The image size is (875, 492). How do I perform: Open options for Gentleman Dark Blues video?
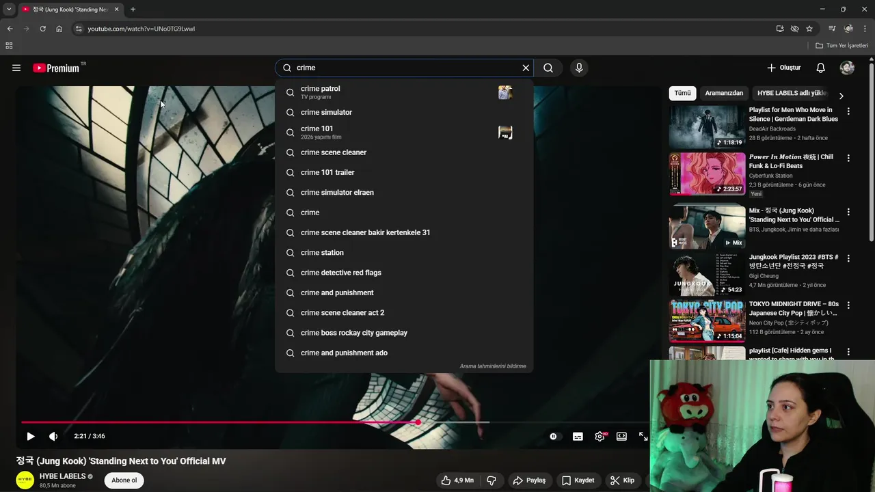848,111
